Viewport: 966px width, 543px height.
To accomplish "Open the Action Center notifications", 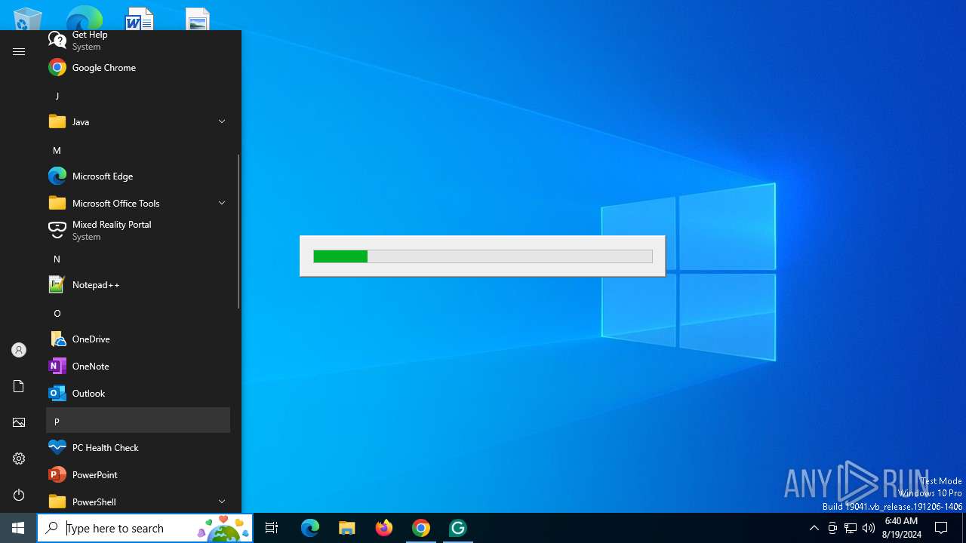I will point(941,528).
